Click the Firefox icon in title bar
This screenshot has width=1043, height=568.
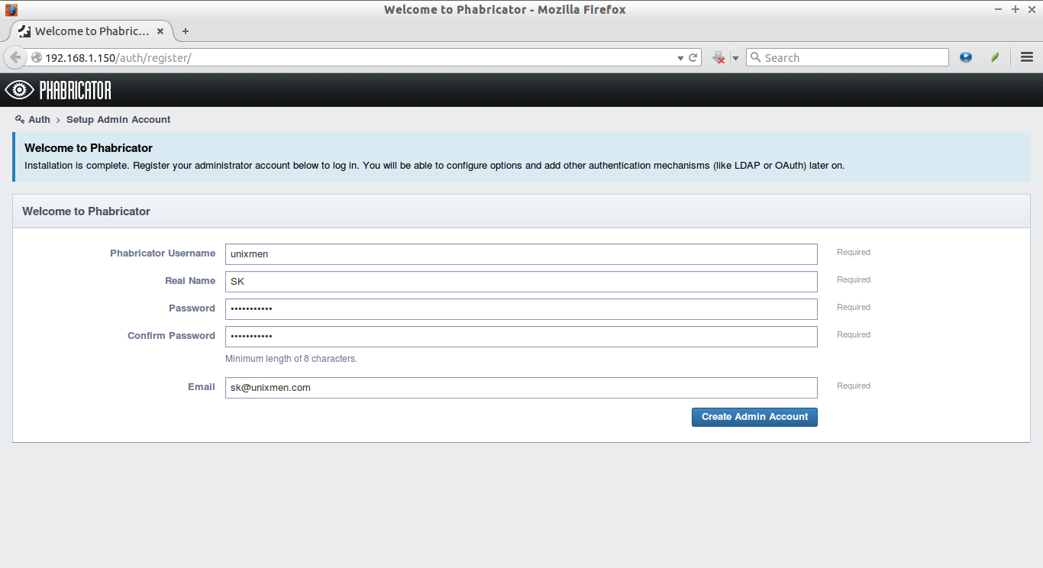(x=11, y=9)
